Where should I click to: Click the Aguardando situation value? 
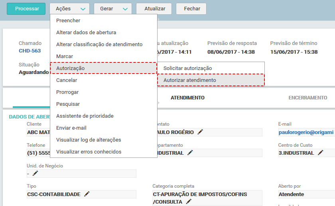(34, 72)
